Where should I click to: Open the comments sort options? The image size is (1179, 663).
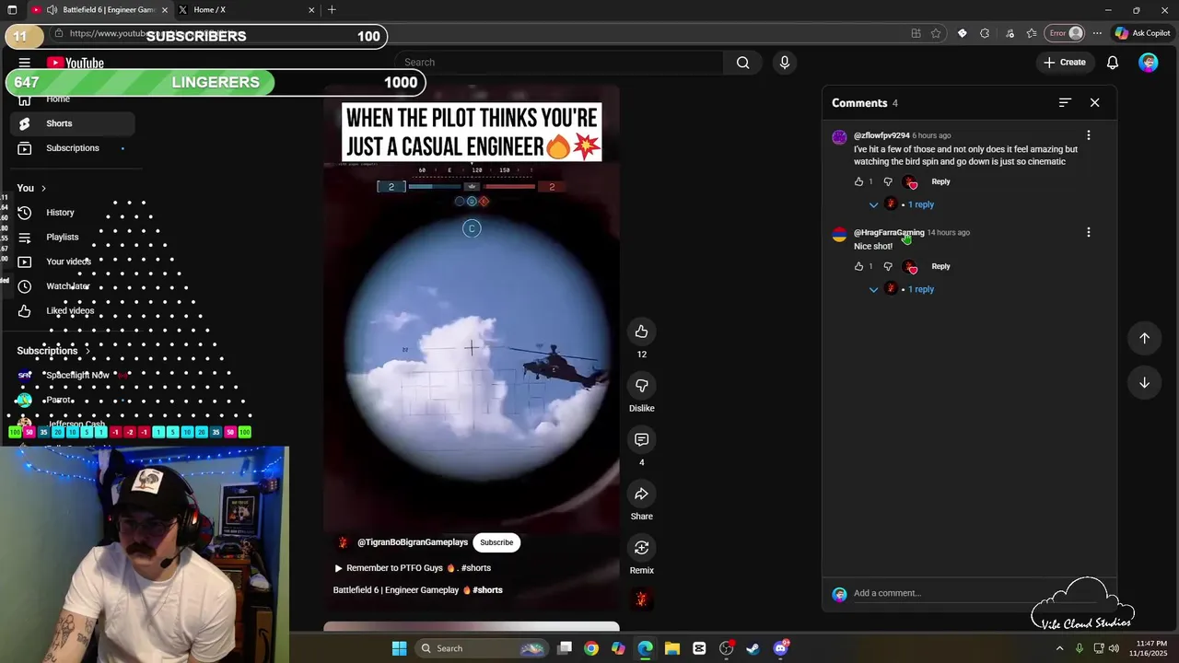tap(1065, 103)
